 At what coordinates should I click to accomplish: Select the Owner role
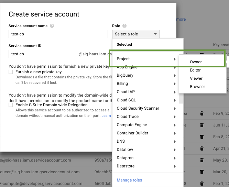[196, 62]
